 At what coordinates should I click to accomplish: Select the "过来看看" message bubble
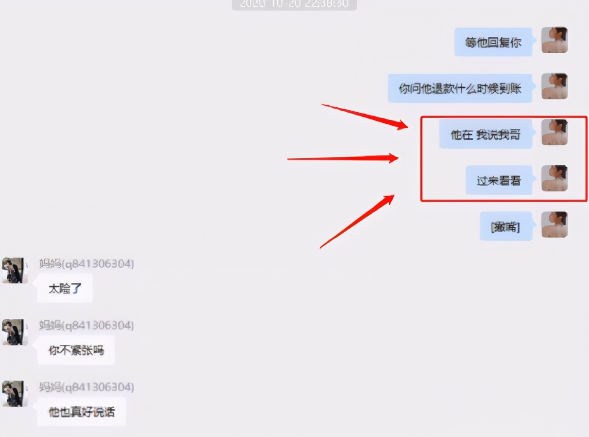click(x=499, y=180)
